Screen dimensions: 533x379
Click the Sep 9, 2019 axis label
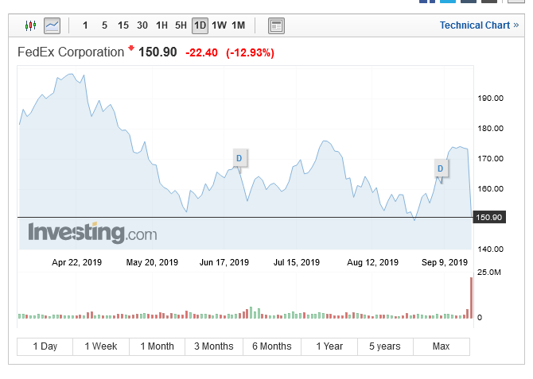(445, 262)
